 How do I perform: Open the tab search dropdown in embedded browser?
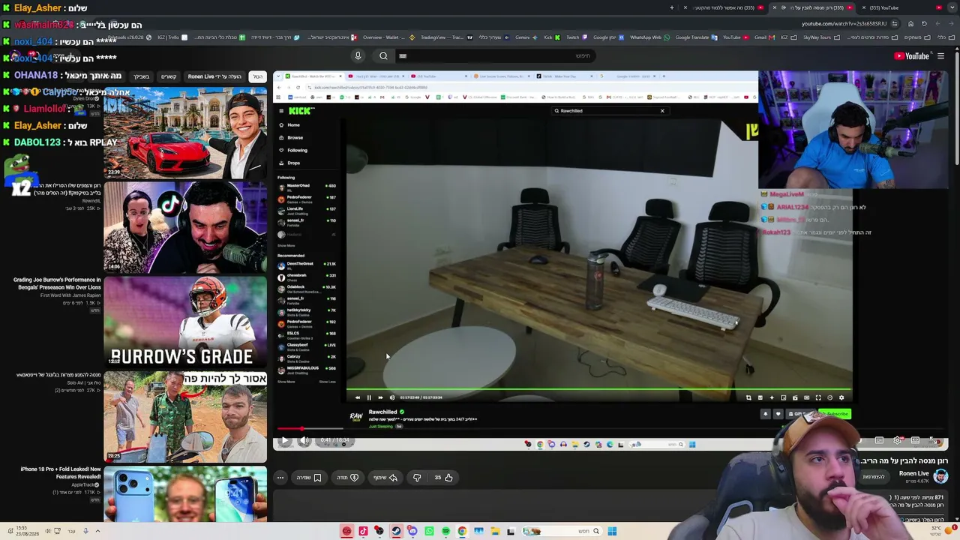coord(278,76)
